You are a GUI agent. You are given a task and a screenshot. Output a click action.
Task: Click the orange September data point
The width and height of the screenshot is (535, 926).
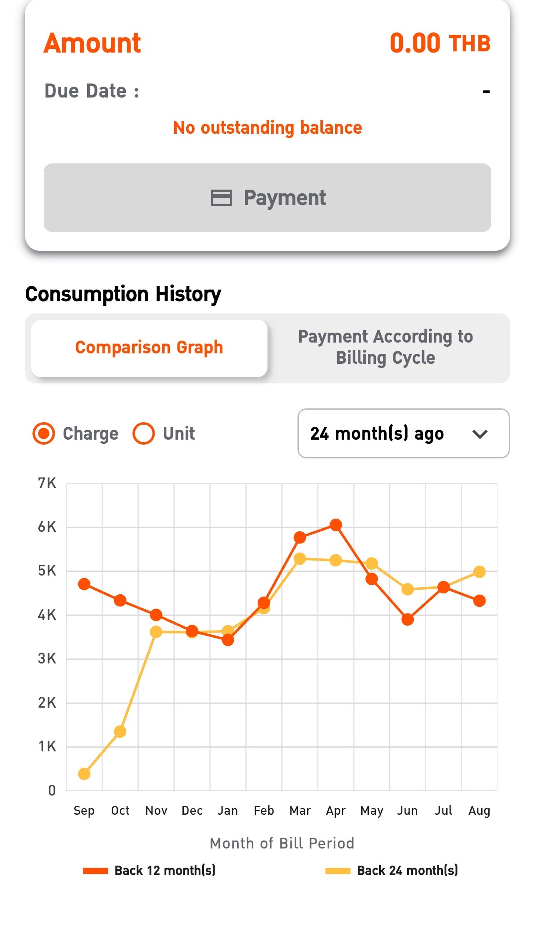(84, 584)
